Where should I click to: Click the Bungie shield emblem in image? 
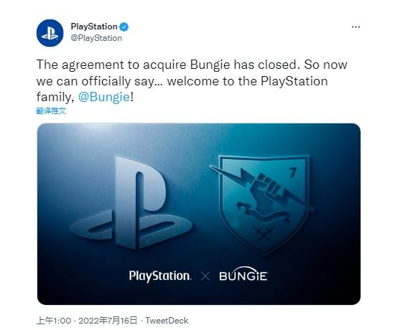pyautogui.click(x=264, y=204)
